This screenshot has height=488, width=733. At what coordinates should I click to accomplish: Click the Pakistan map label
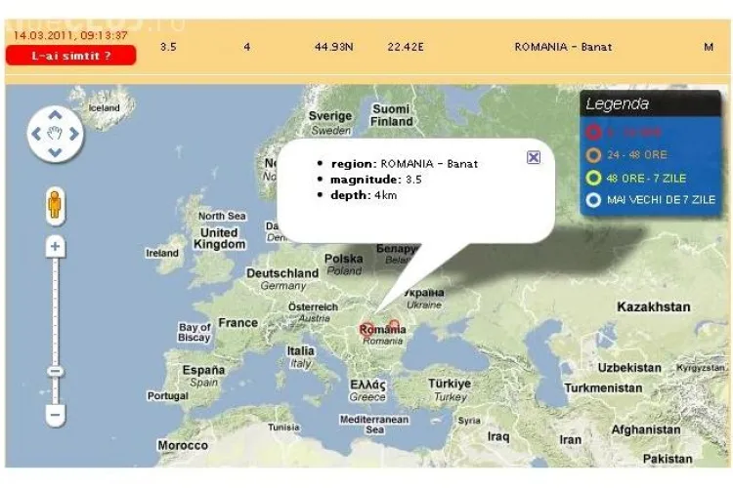[668, 459]
